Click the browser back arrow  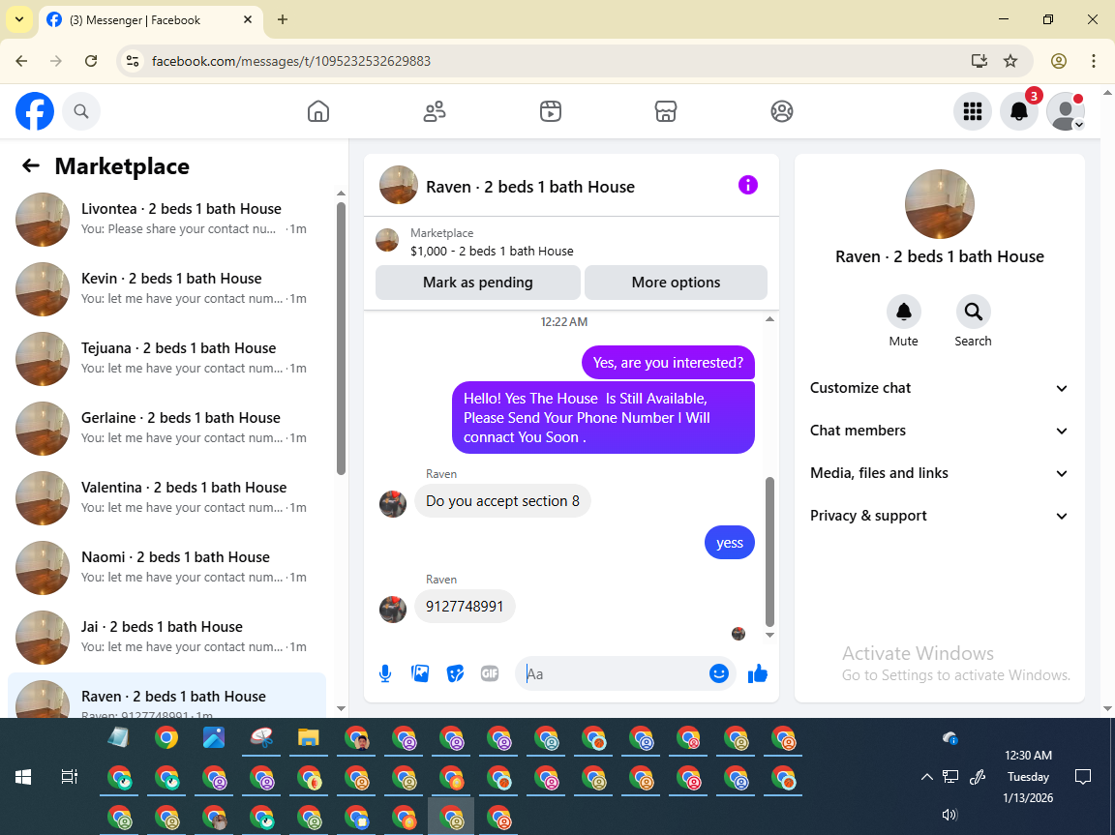[21, 61]
